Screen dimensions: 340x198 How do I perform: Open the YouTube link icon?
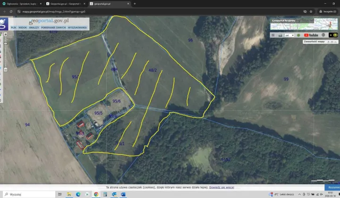[312, 35]
